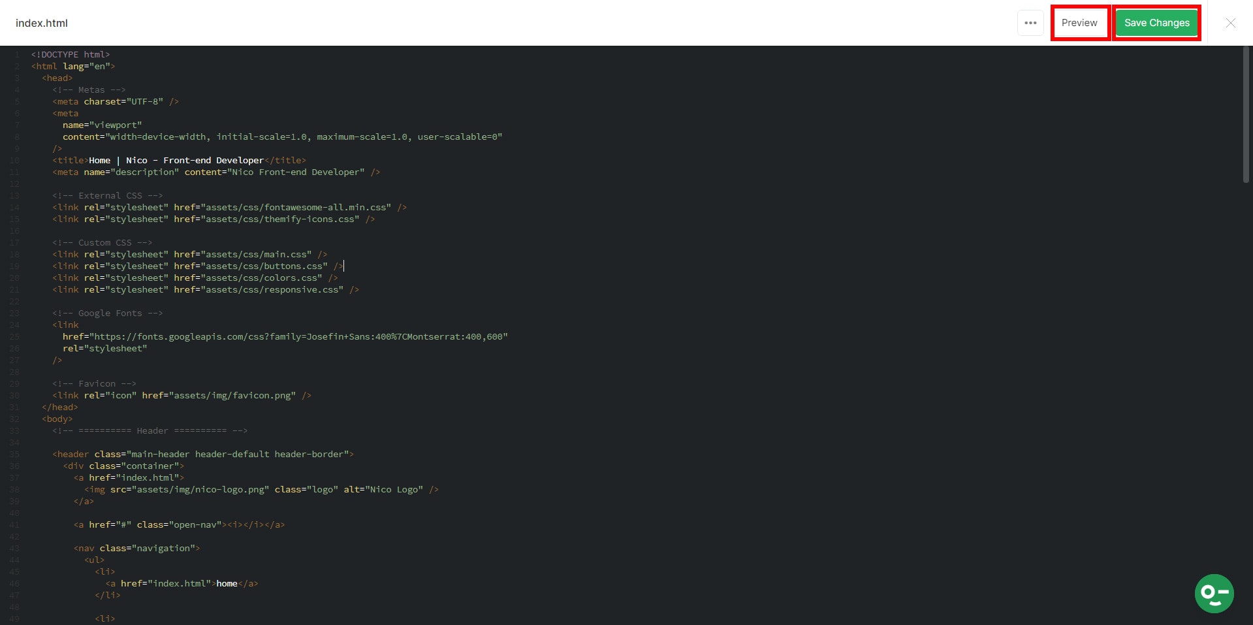Click the Preview button
This screenshot has height=625, width=1253.
point(1079,22)
